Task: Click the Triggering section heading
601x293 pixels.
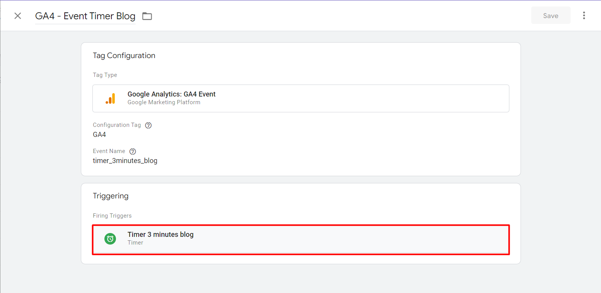Action: pyautogui.click(x=111, y=196)
